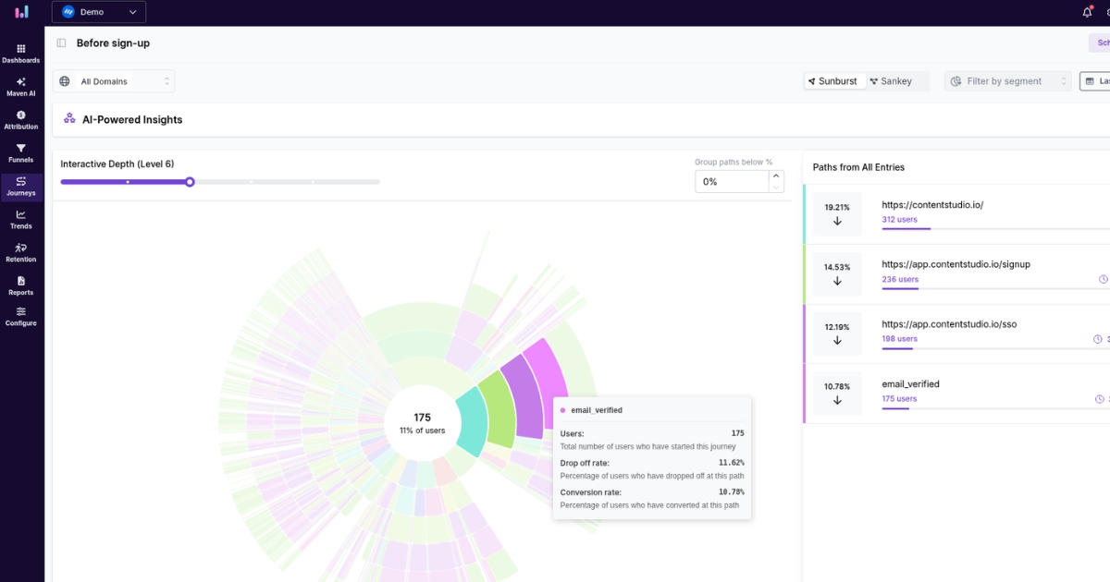This screenshot has width=1110, height=582.
Task: Decrease group paths percentage
Action: 776,188
